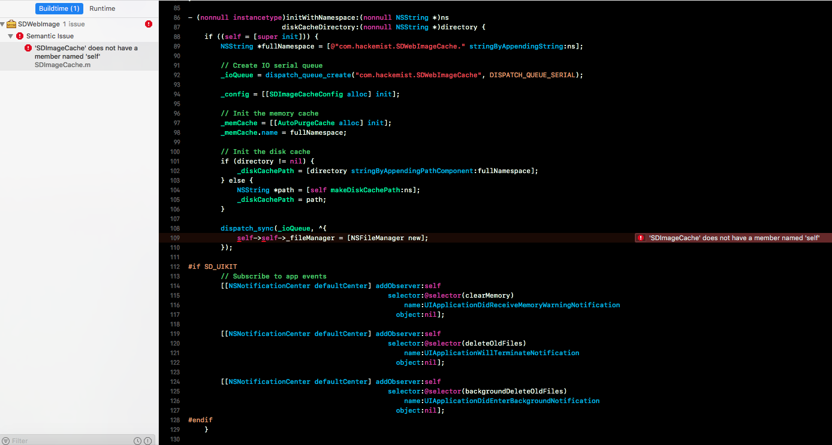832x445 pixels.
Task: Click the red error badge beside 'SDWebImage 1 issue'
Action: 149,24
